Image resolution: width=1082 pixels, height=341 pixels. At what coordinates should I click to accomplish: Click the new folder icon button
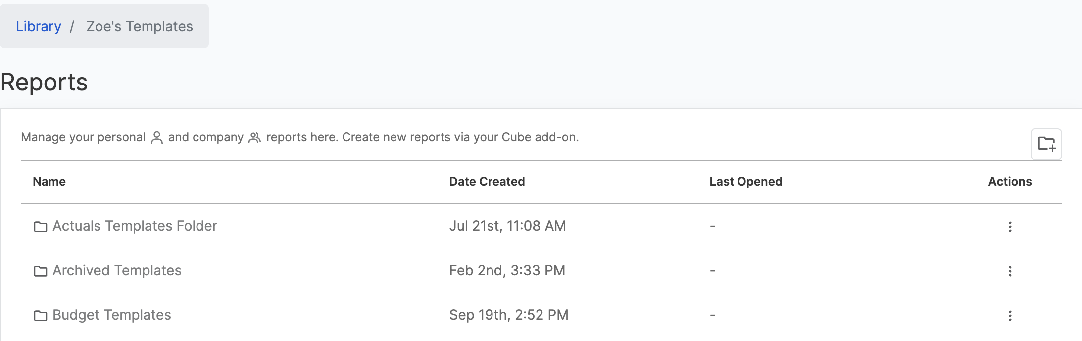(x=1046, y=144)
